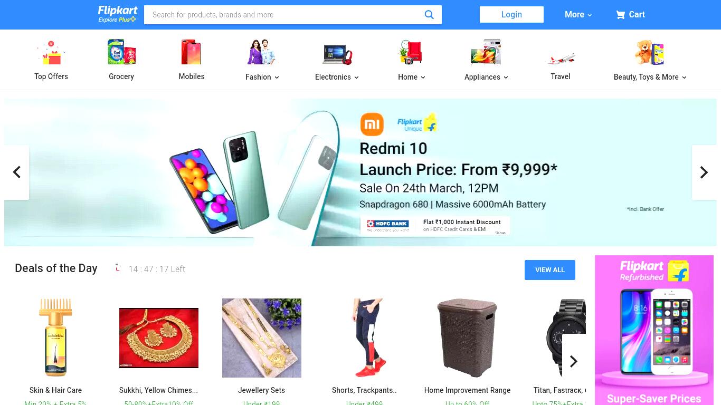The width and height of the screenshot is (721, 405).
Task: Open the Cart icon
Action: [x=620, y=15]
